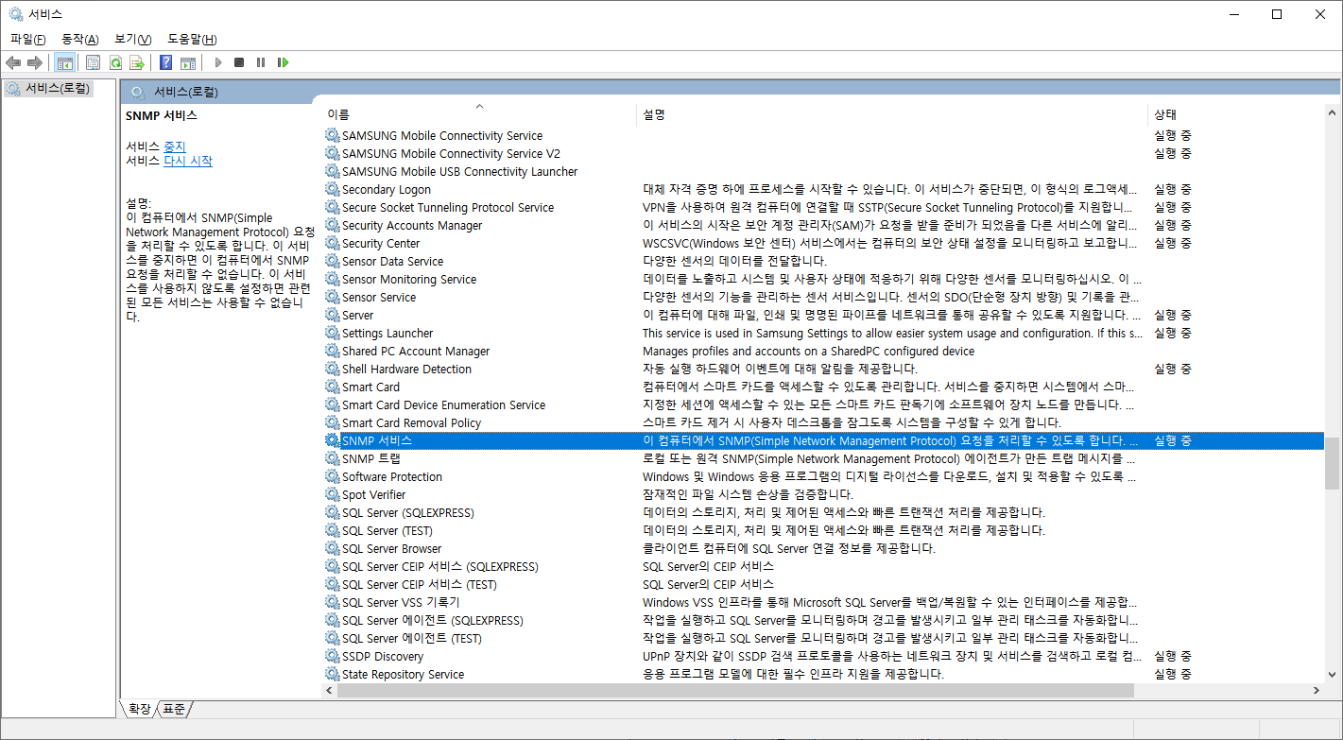Click the green Refresh toolbar icon
1343x740 pixels.
tap(115, 62)
